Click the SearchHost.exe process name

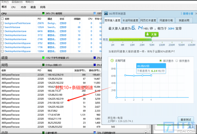12,27
